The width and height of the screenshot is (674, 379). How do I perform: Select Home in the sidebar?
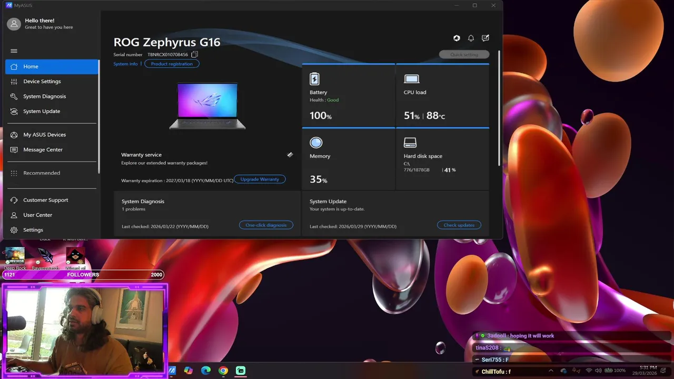click(52, 66)
